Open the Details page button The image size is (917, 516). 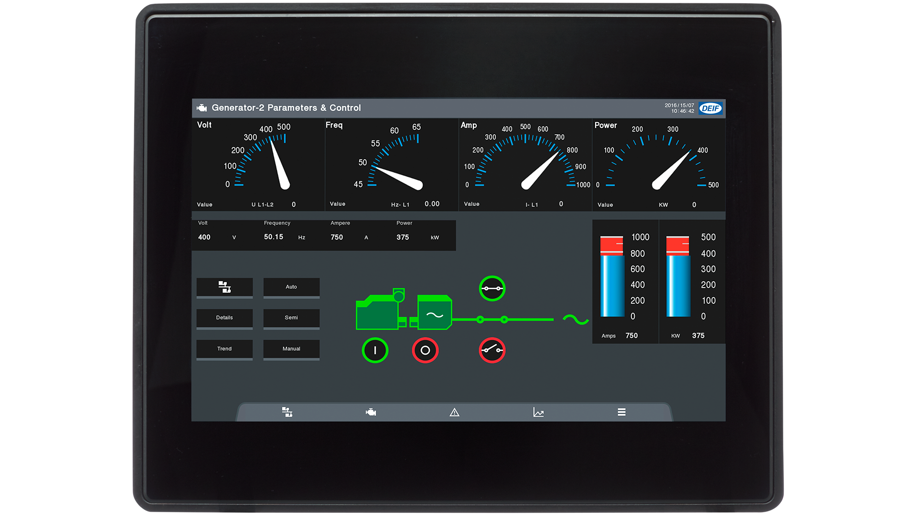pyautogui.click(x=224, y=318)
